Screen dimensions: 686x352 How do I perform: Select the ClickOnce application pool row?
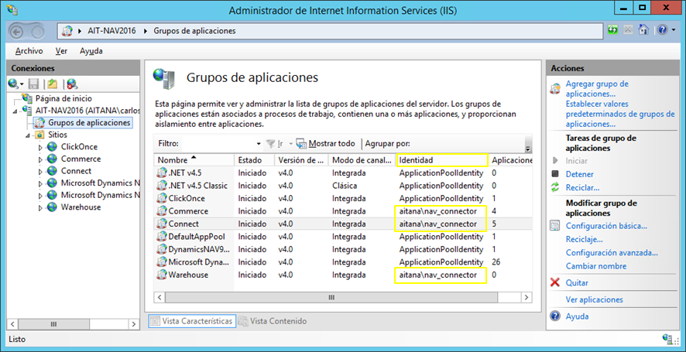[x=343, y=199]
